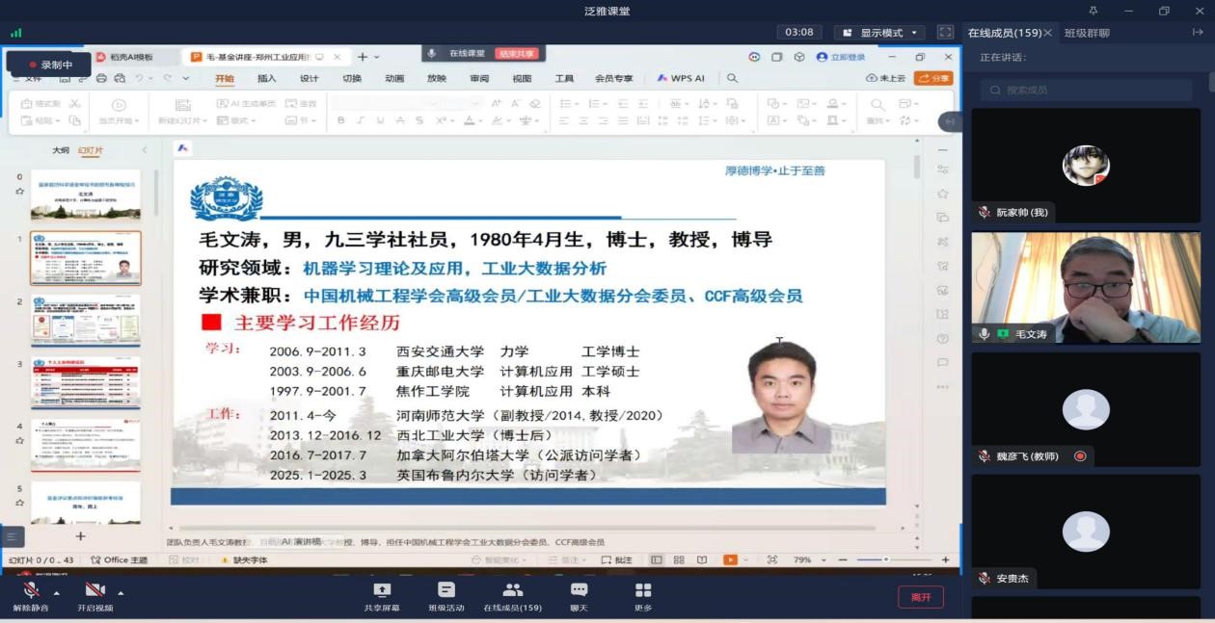Click WPS AI toolbar icon

682,79
